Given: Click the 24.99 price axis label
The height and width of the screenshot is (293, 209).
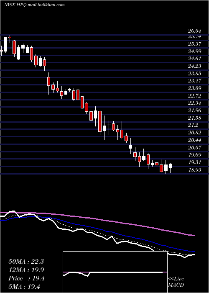Looking at the screenshot, I should click(195, 51).
